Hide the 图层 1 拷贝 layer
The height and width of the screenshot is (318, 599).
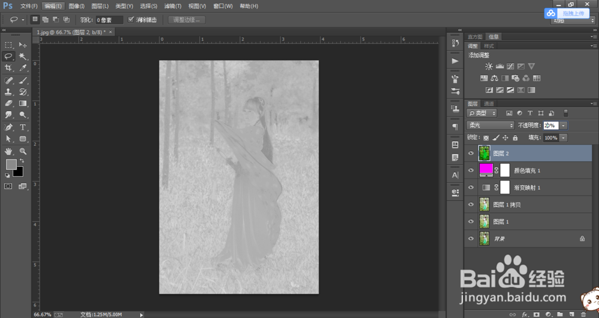click(471, 204)
